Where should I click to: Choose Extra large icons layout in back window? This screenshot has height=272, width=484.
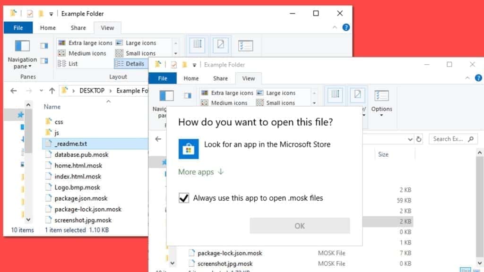85,43
